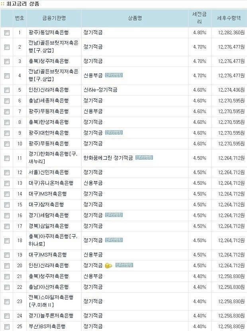Screen dimensions: 247x331
Task: Click the 세후수령액 column header
Action: point(229,18)
